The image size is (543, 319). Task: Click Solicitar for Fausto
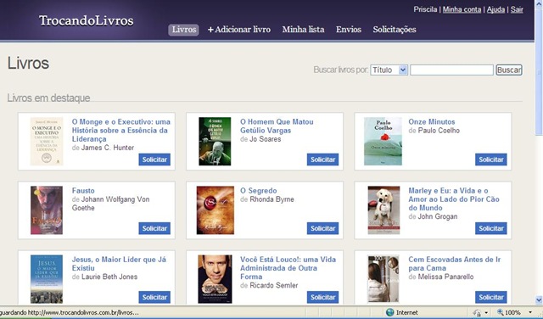(154, 228)
